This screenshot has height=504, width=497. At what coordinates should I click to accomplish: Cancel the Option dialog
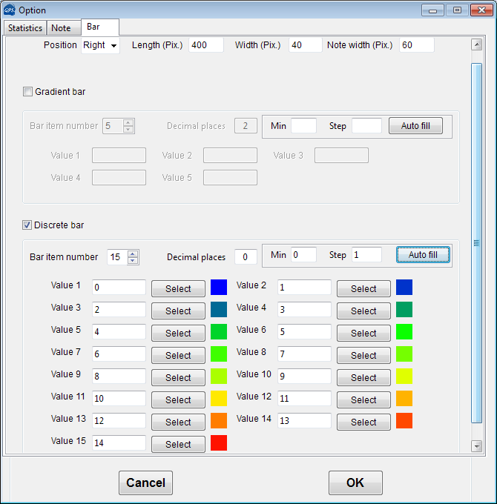[x=145, y=483]
